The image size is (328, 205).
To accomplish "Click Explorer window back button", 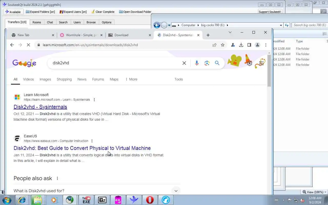I will pos(157,25).
